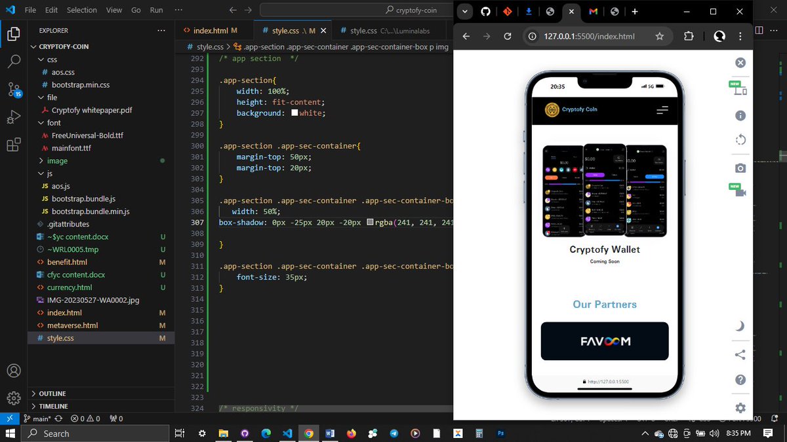Click the white color swatch on line 297
Viewport: 787px width, 442px height.
(294, 113)
